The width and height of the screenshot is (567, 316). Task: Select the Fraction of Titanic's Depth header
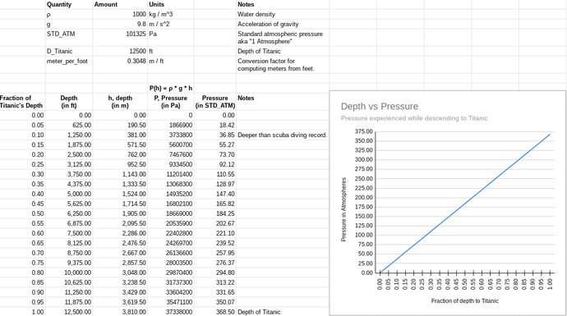21,102
